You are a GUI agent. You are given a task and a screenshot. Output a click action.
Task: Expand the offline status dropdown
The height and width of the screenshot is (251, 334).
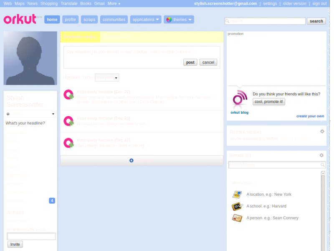pyautogui.click(x=53, y=114)
